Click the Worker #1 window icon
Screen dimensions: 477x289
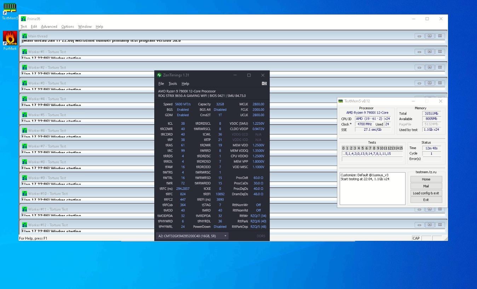24,52
